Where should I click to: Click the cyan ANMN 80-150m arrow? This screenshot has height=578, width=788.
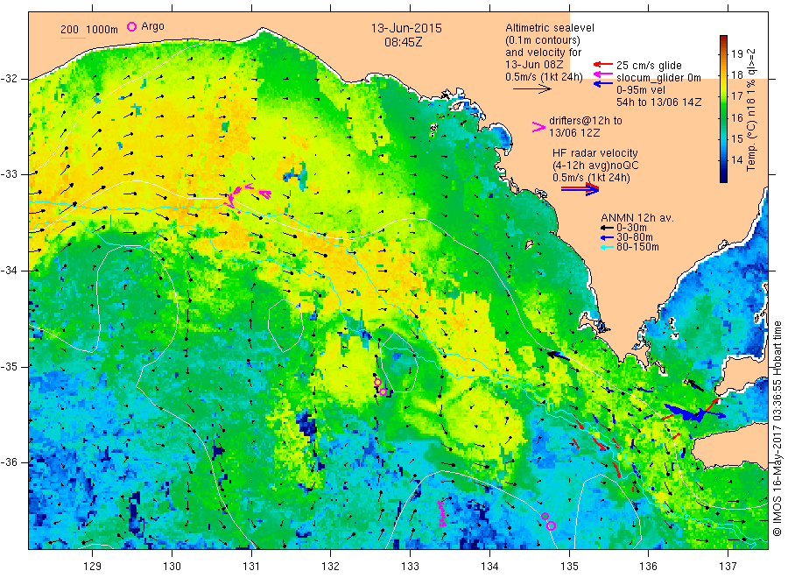[x=607, y=246]
